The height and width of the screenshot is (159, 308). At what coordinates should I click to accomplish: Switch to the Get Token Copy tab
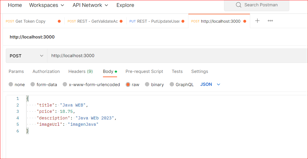coord(33,21)
